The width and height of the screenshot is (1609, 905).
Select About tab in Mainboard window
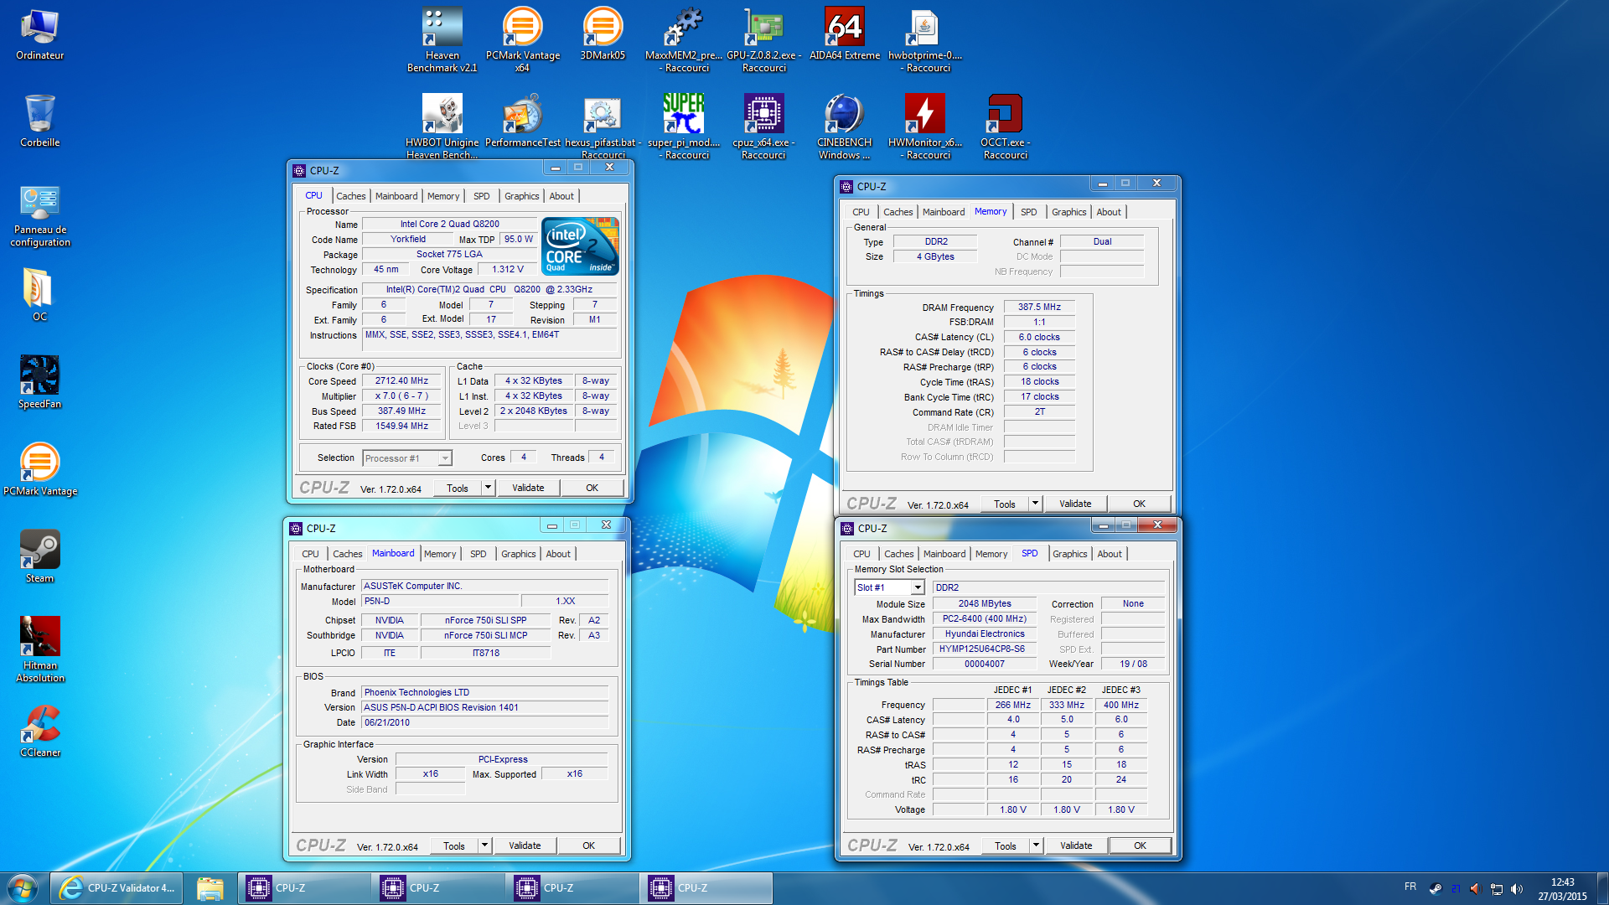coord(558,554)
